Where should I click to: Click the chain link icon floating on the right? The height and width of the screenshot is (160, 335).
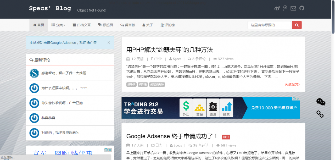click(320, 114)
